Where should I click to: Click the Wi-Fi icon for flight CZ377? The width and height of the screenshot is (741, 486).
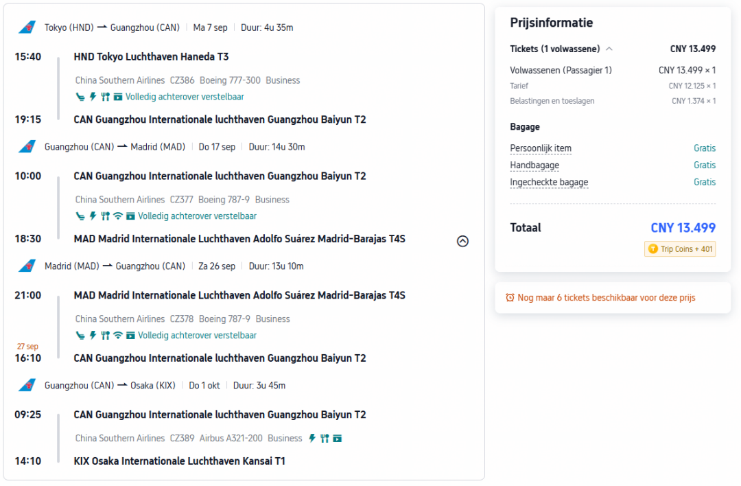point(118,216)
